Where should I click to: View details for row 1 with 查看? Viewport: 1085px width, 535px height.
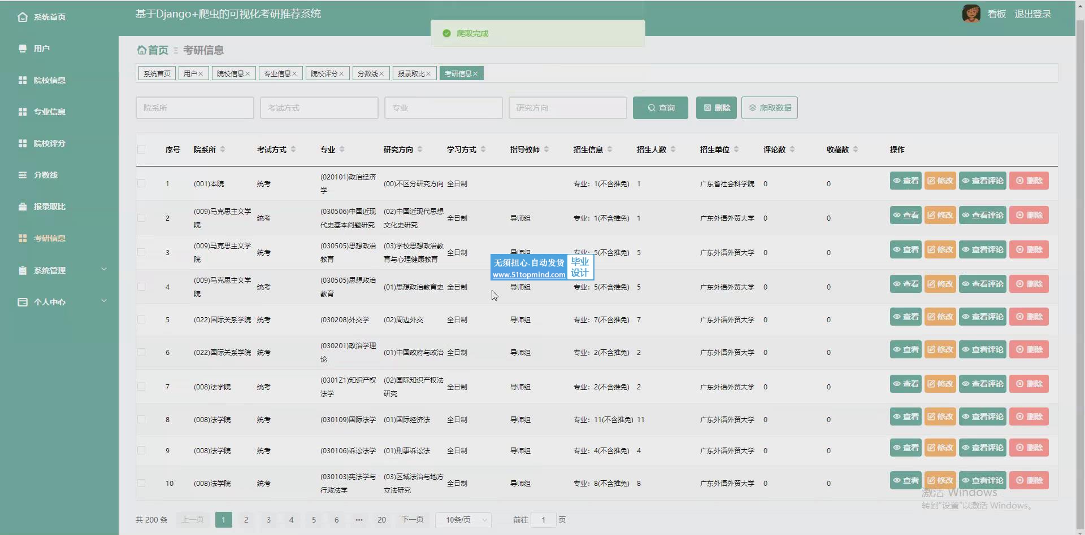[906, 181]
